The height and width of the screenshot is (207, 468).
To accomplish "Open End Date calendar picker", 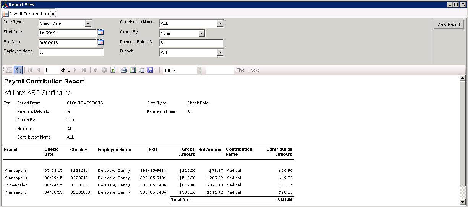I will (100, 42).
